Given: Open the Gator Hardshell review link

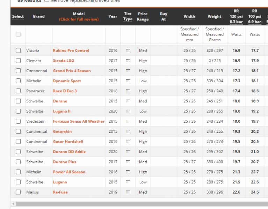Looking at the screenshot, I should click(68, 142).
